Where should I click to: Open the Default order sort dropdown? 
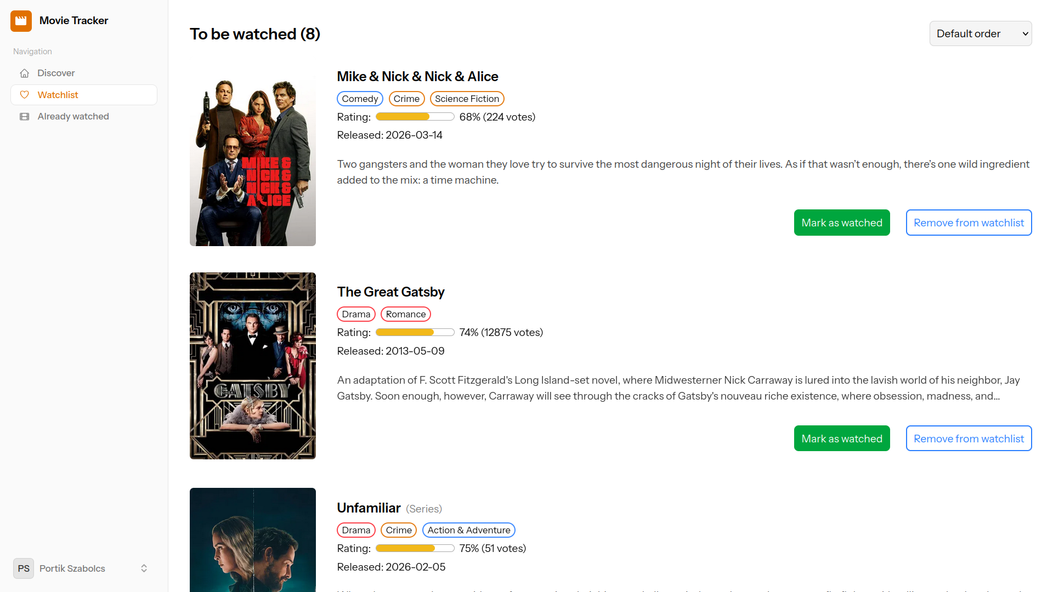(x=980, y=33)
